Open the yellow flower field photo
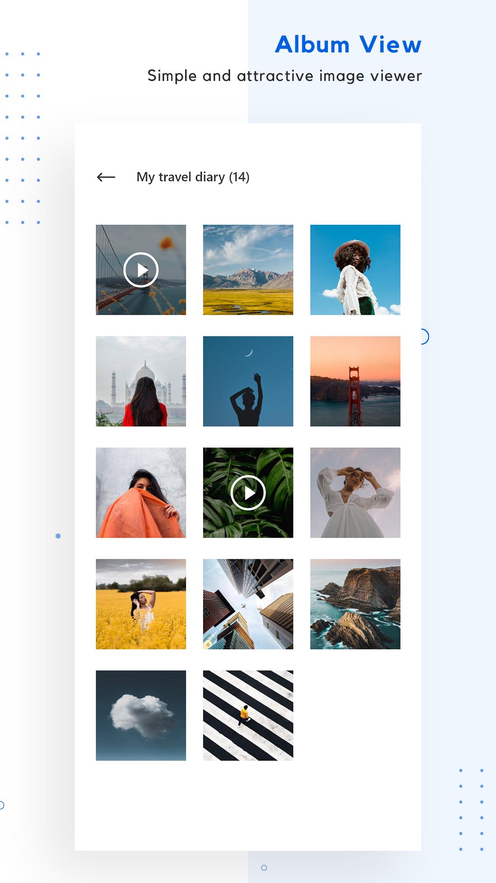This screenshot has height=883, width=496. tap(141, 604)
